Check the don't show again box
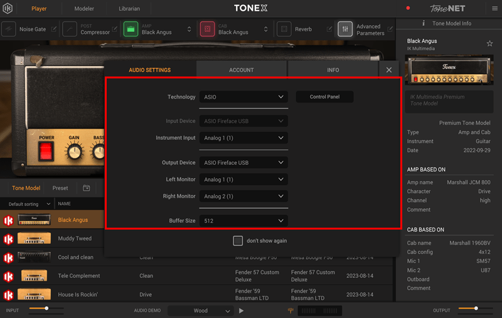The height and width of the screenshot is (318, 502). coord(238,241)
